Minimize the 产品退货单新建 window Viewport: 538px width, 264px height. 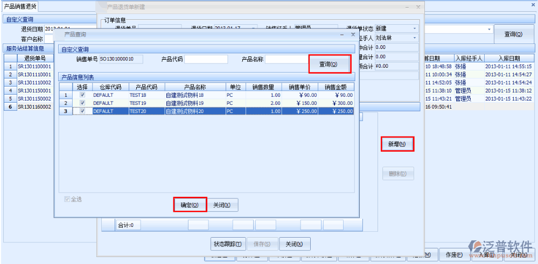(407, 7)
